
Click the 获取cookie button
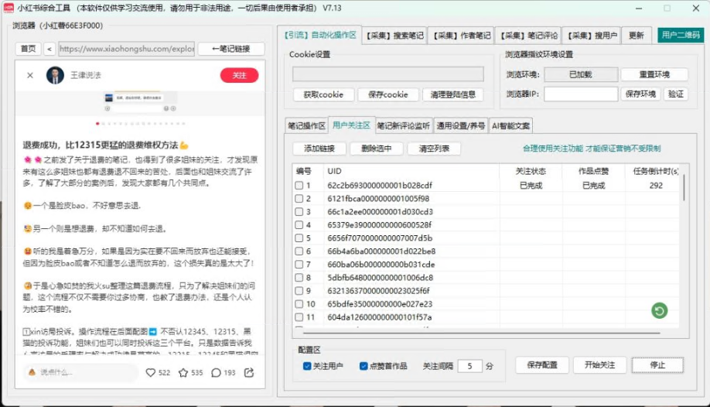(323, 94)
